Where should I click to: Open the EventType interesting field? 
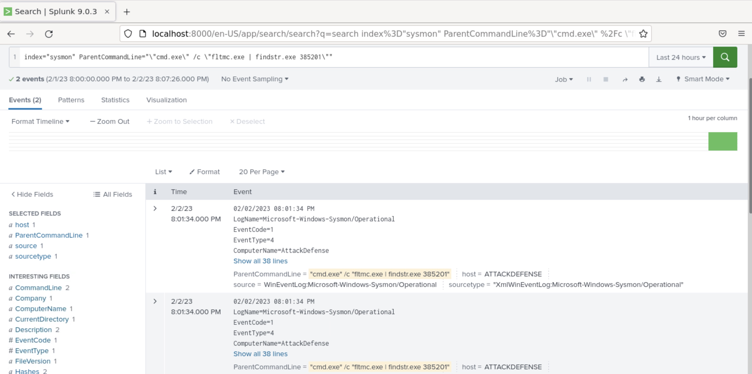(32, 351)
